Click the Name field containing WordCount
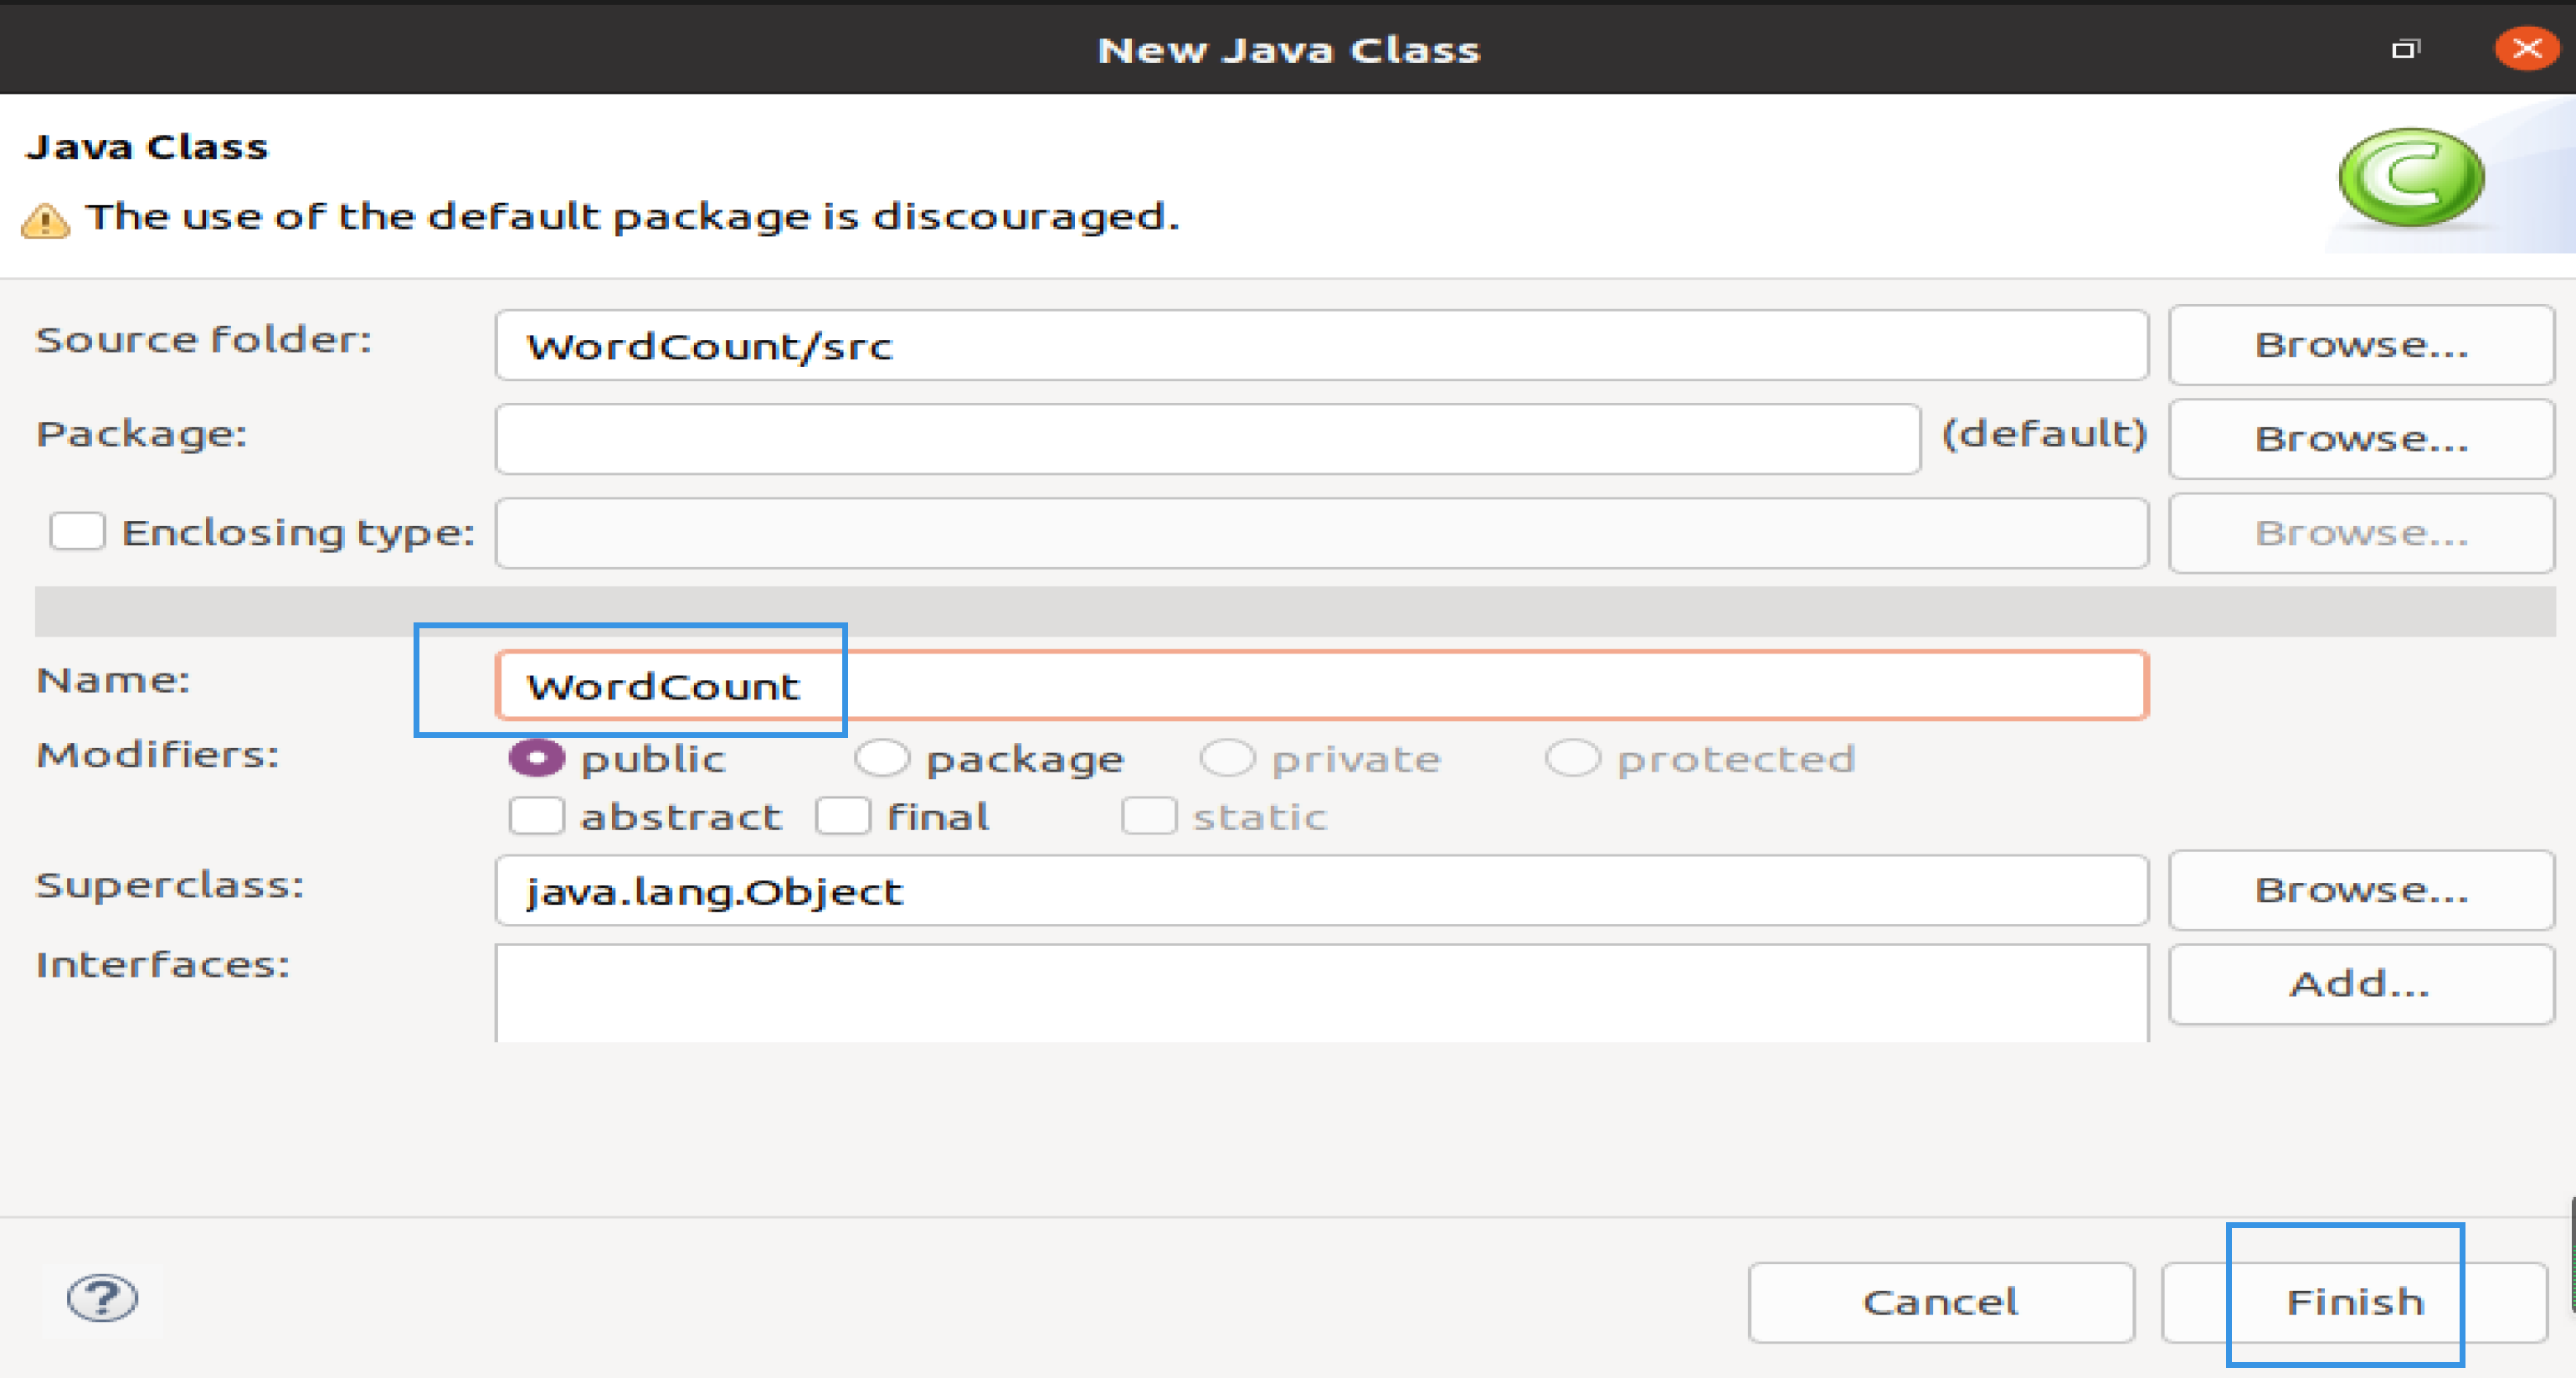The width and height of the screenshot is (2576, 1378). click(1321, 685)
